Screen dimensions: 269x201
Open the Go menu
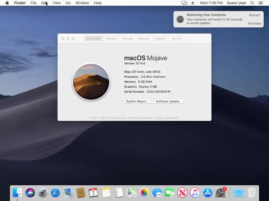pyautogui.click(x=68, y=3)
